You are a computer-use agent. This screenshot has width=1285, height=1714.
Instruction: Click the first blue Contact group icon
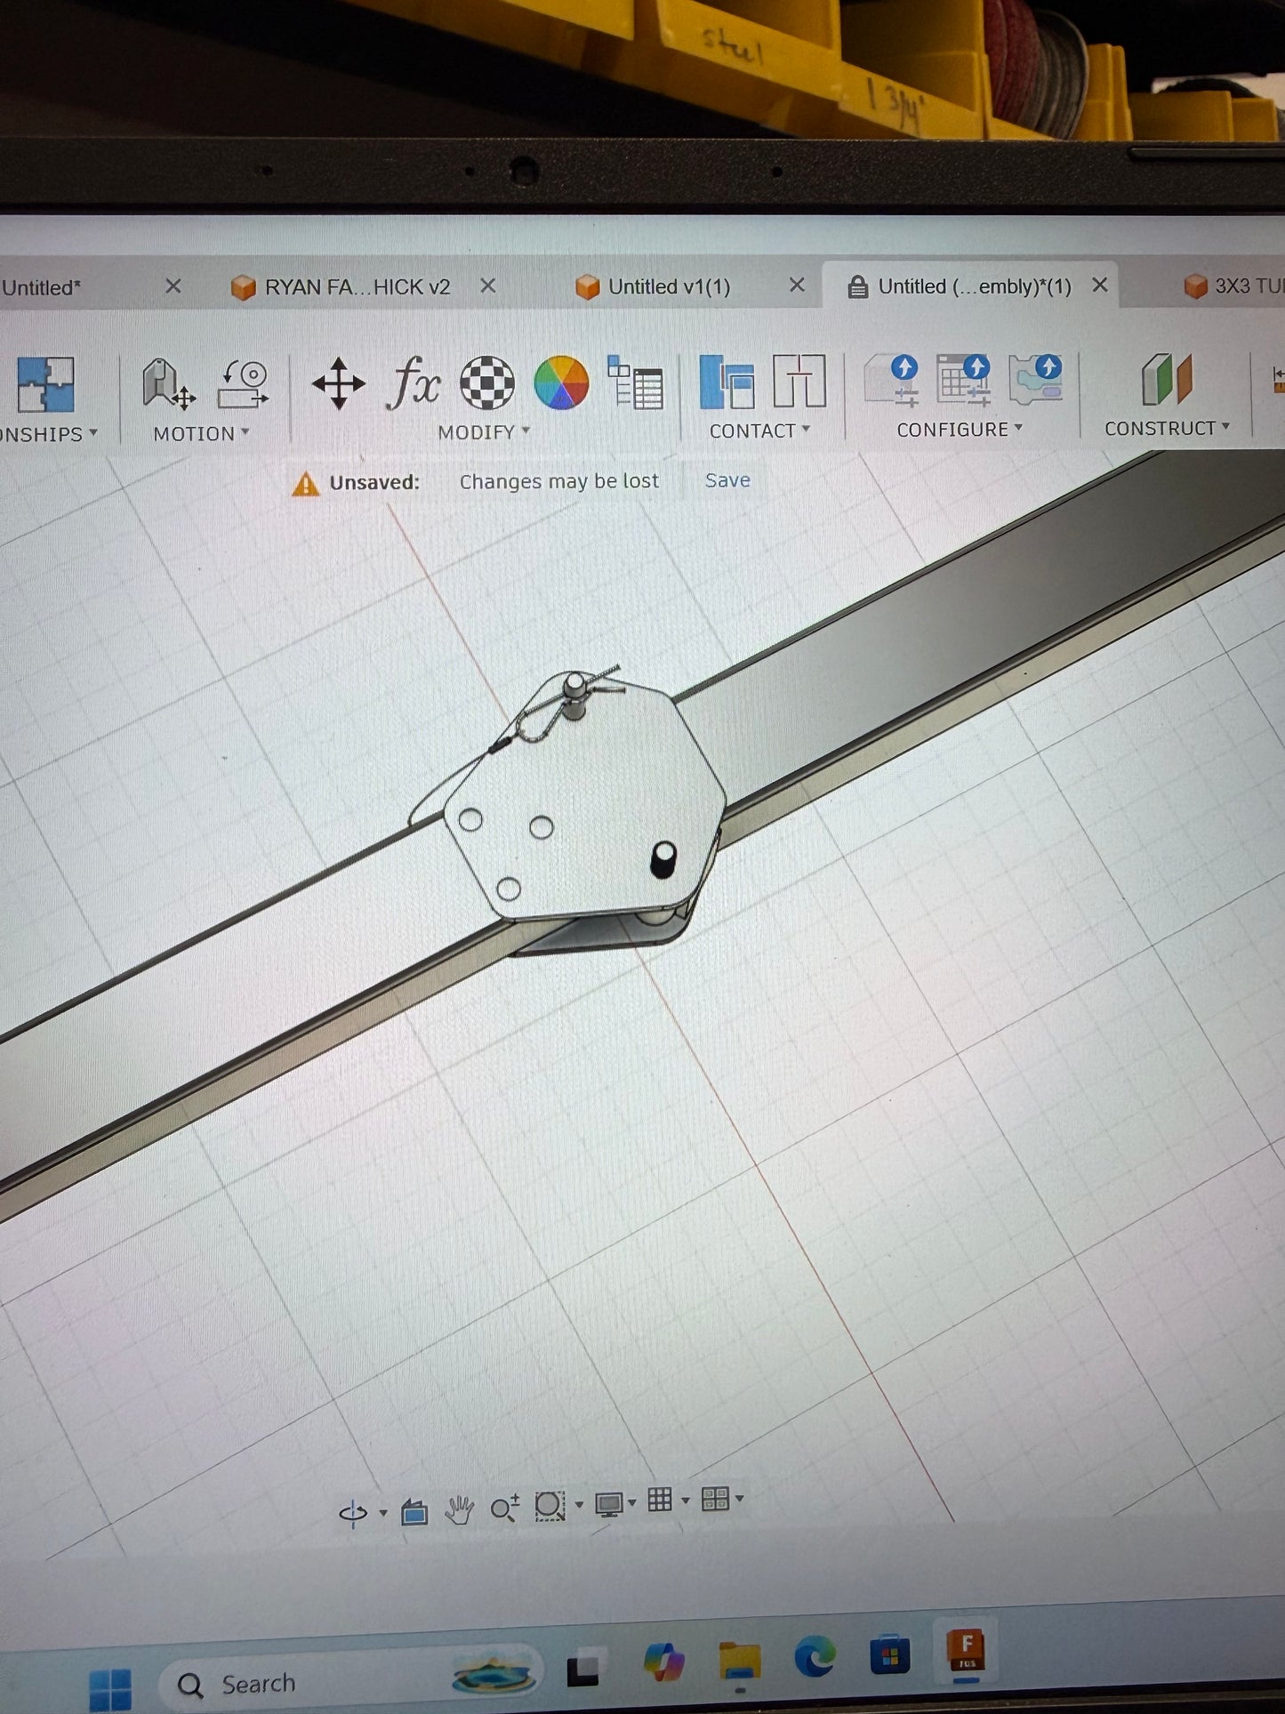727,382
